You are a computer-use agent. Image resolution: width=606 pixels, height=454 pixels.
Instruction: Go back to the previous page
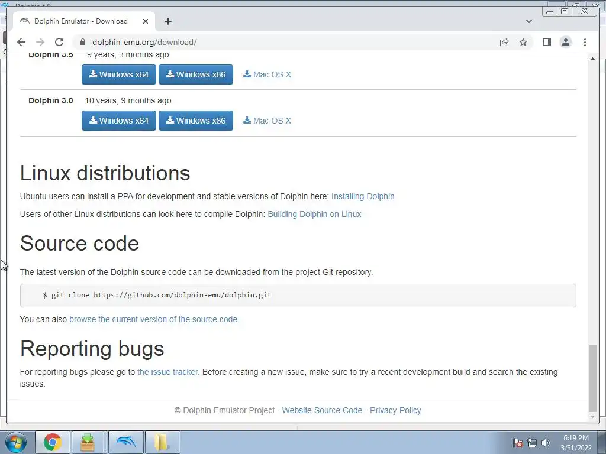(x=21, y=42)
